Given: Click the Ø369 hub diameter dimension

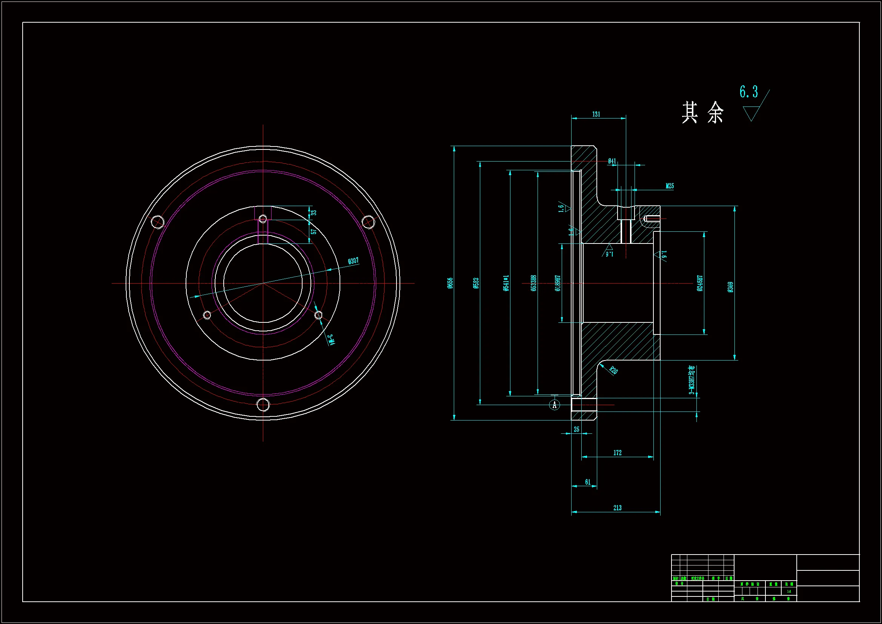Looking at the screenshot, I should click(x=730, y=287).
